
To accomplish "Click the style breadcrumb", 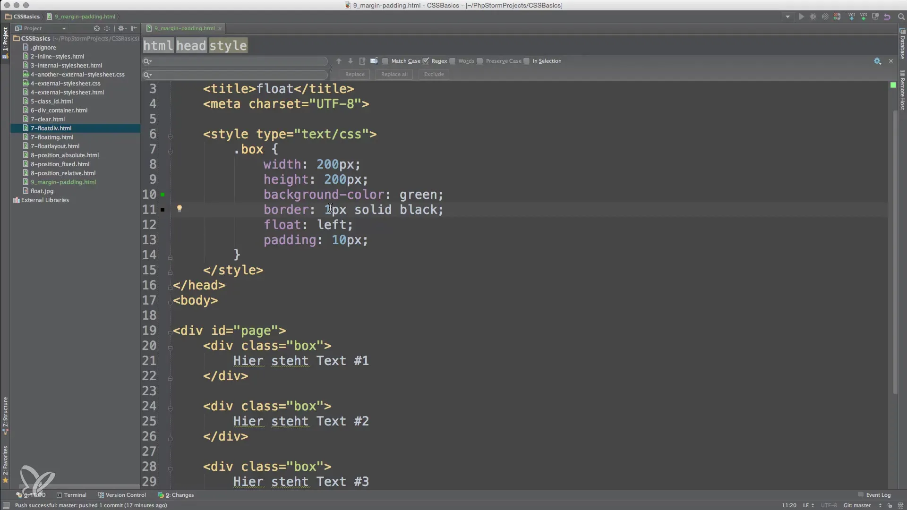I will pyautogui.click(x=228, y=45).
